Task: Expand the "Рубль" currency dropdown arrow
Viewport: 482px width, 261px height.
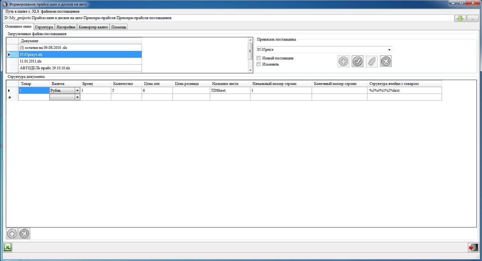Action: coord(77,90)
